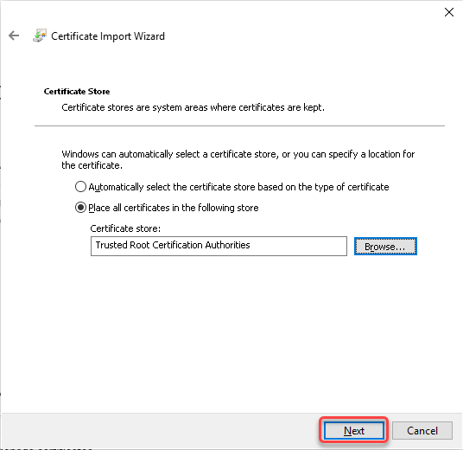This screenshot has height=450, width=463.
Task: Click the 'Certificate store:' field label
Action: point(125,228)
